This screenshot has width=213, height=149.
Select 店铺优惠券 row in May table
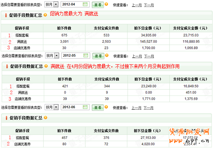click(107, 99)
